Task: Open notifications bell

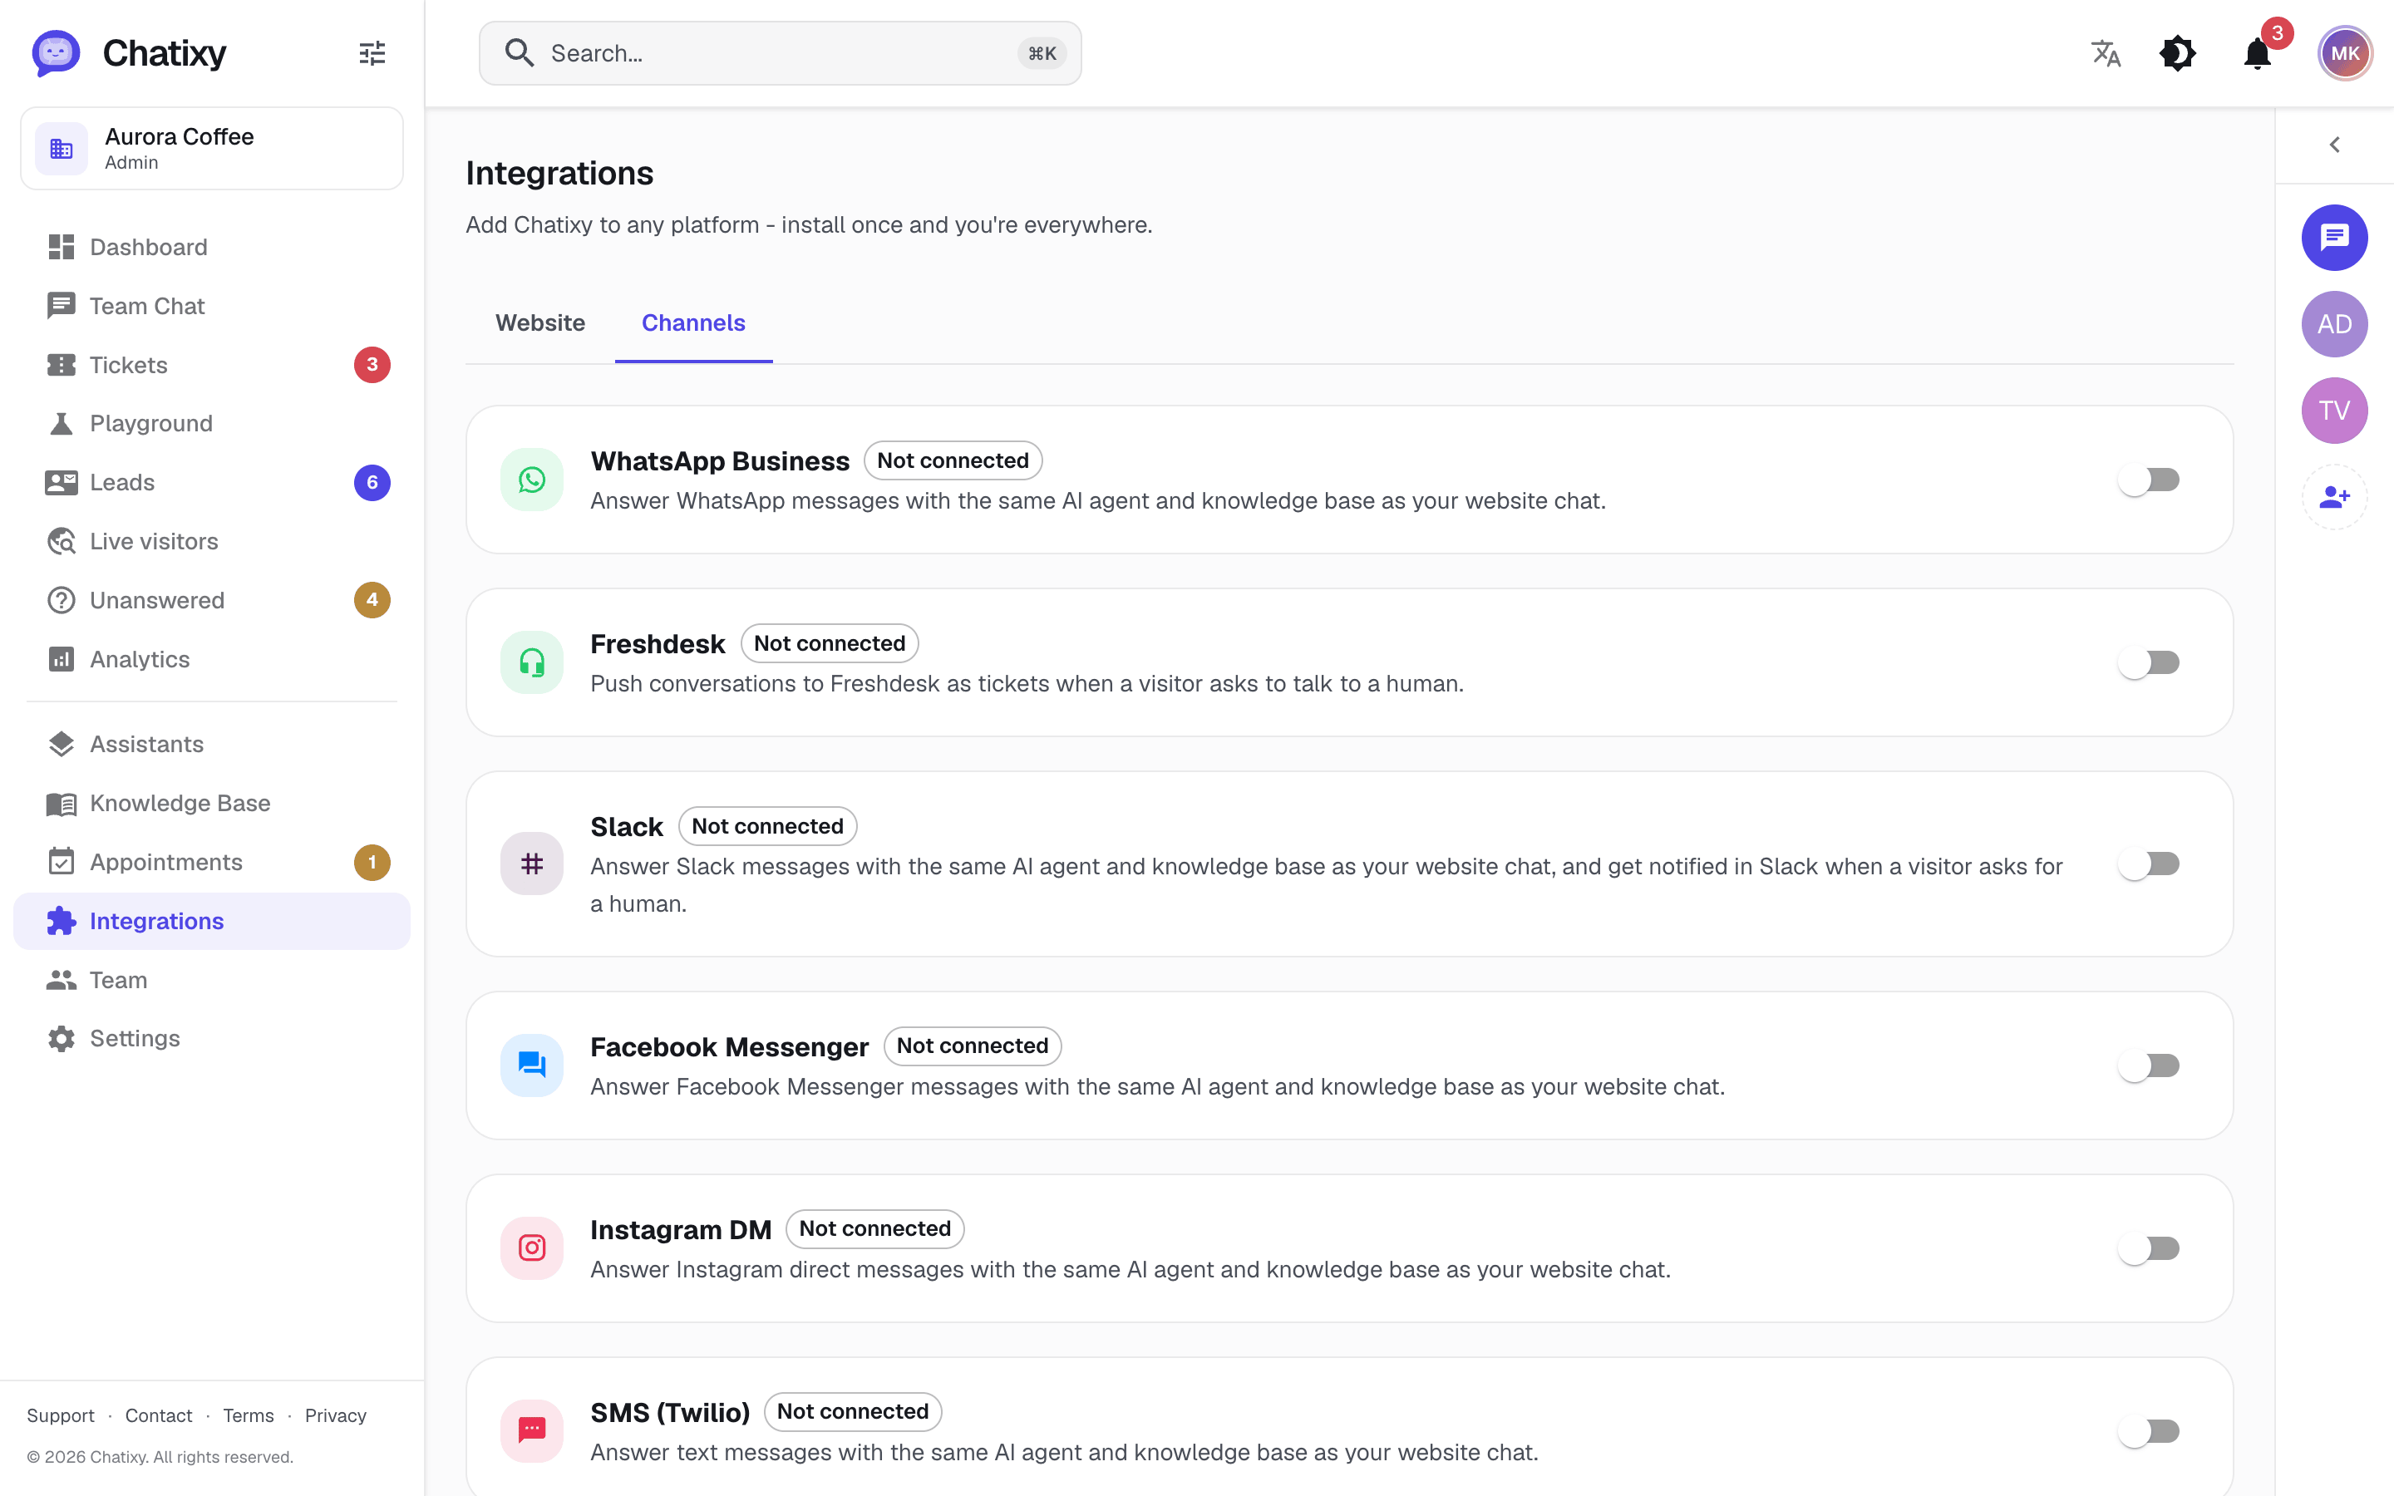Action: point(2258,53)
